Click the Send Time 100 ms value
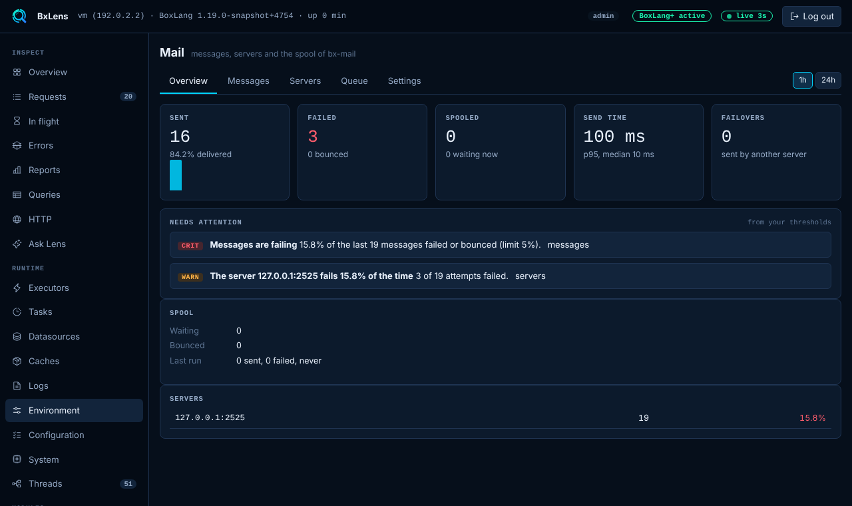 point(614,136)
